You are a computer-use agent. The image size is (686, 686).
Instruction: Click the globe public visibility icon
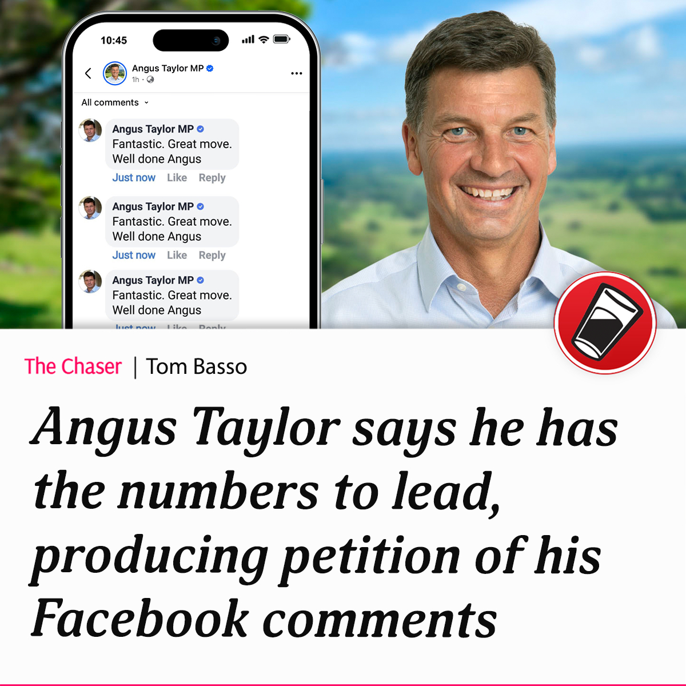tap(150, 79)
